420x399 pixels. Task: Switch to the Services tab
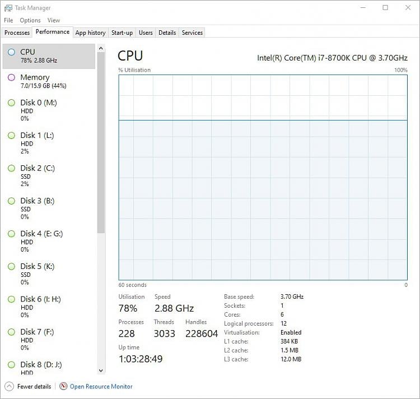192,33
